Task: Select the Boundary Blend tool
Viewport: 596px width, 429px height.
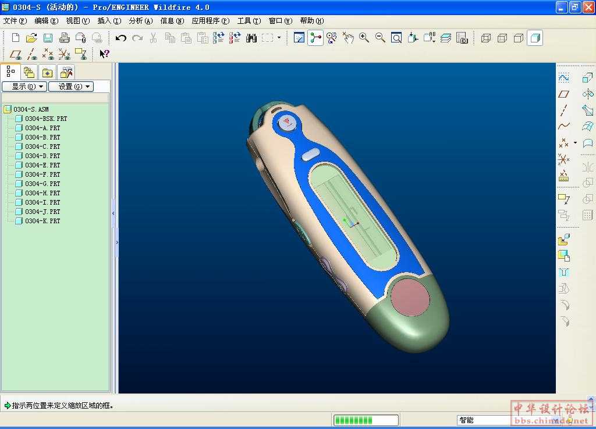Action: click(x=588, y=126)
